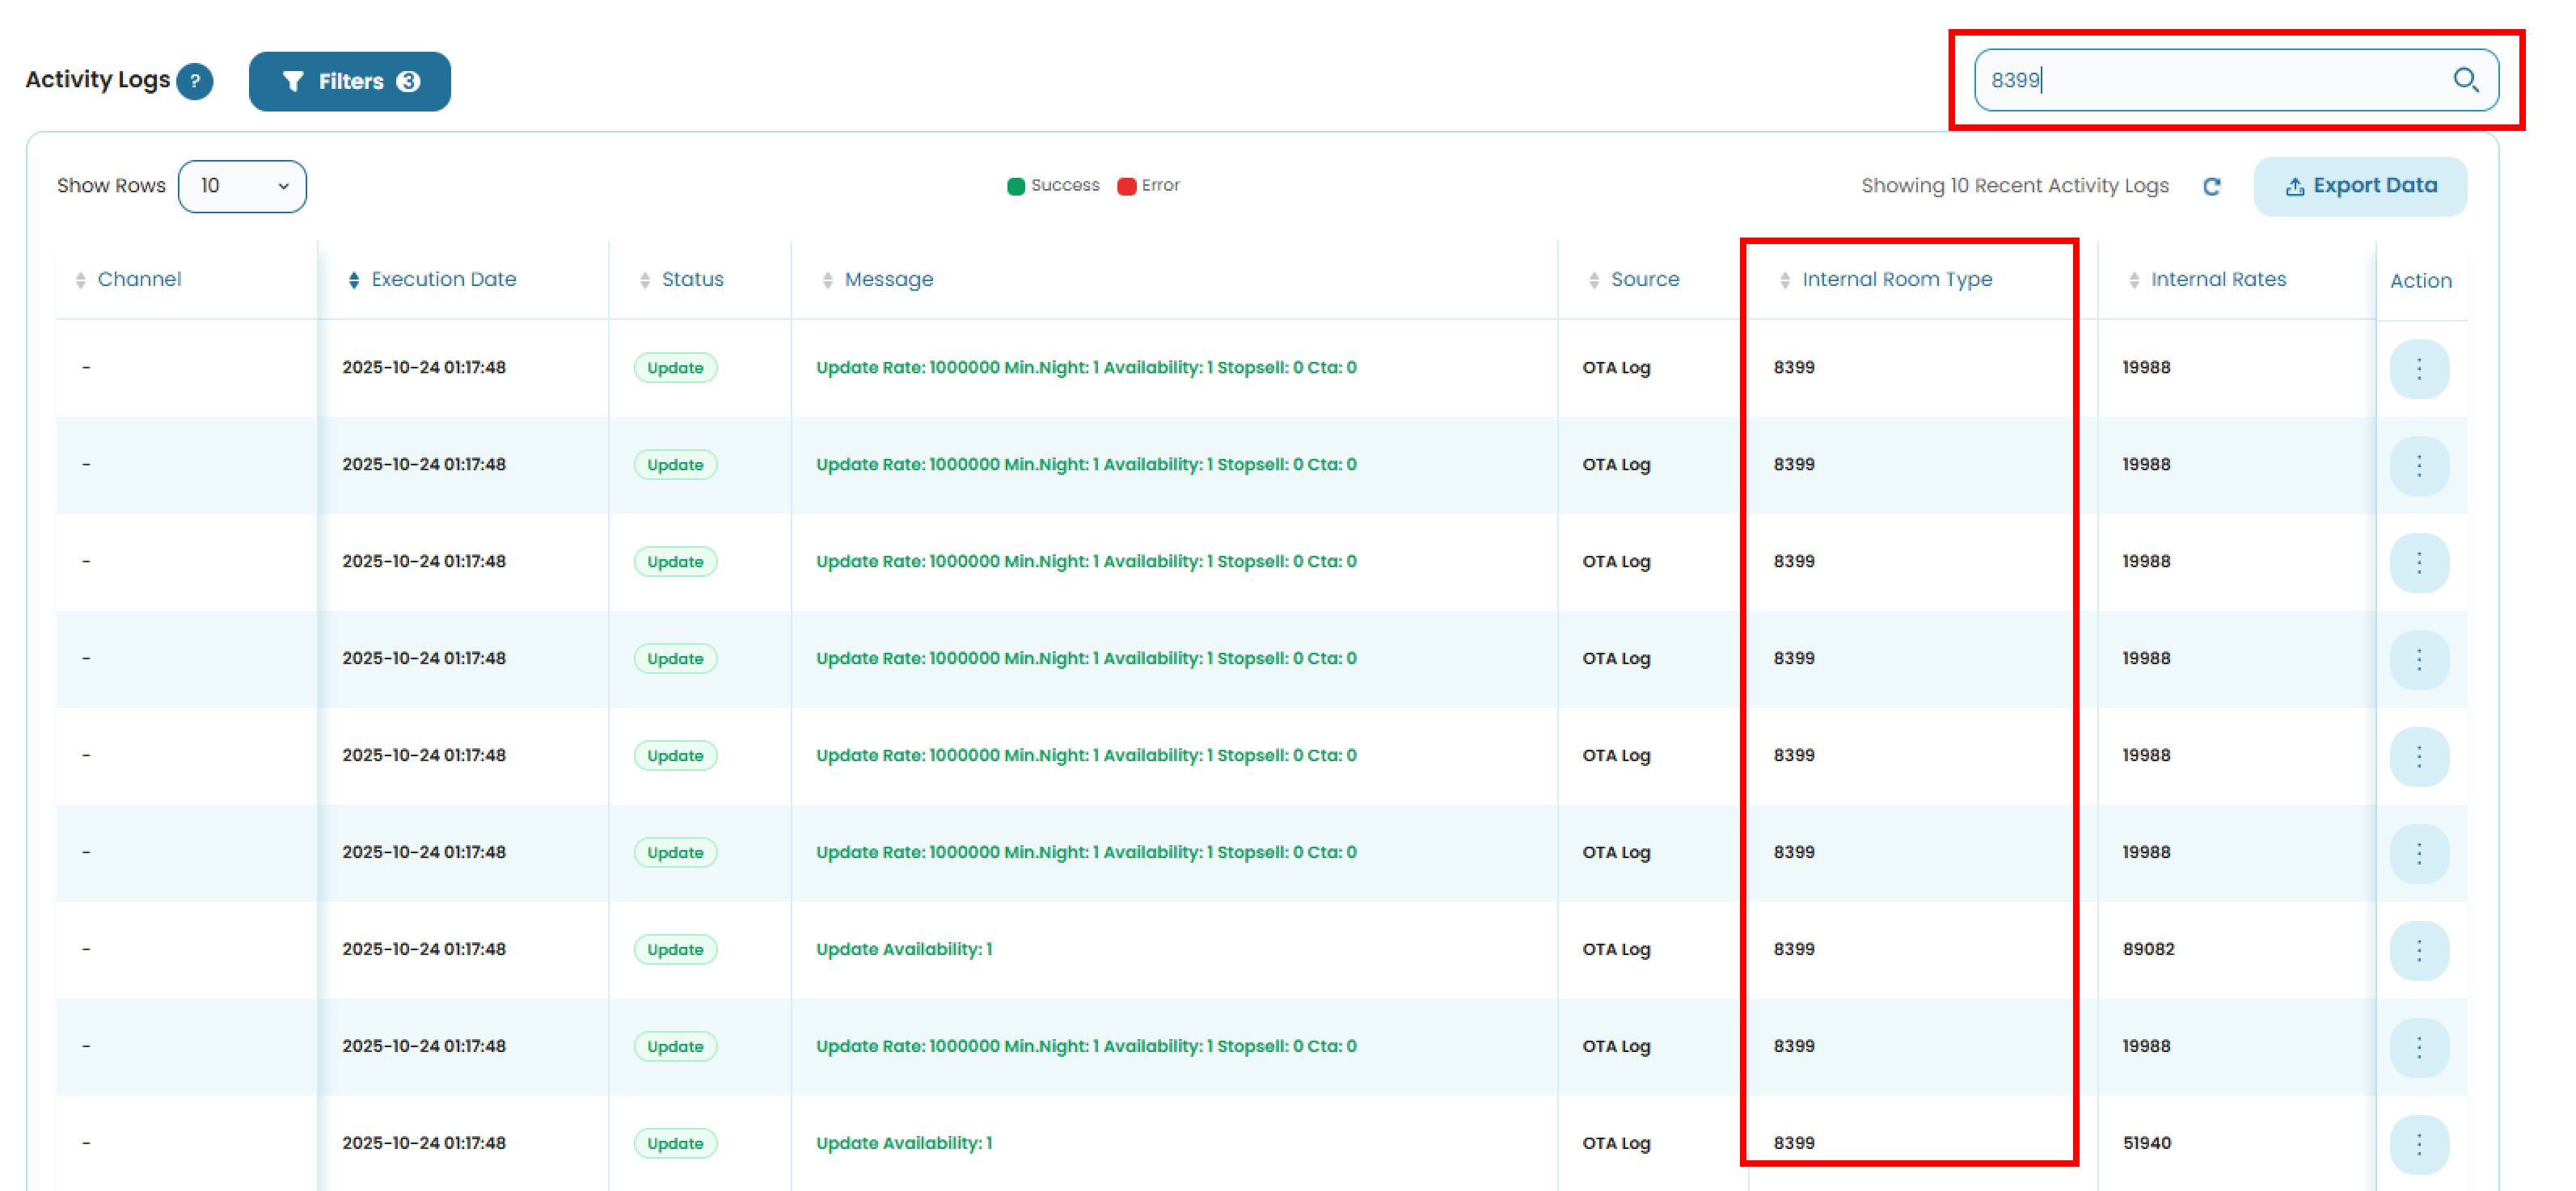
Task: Click three-dots action in second row
Action: (x=2418, y=465)
